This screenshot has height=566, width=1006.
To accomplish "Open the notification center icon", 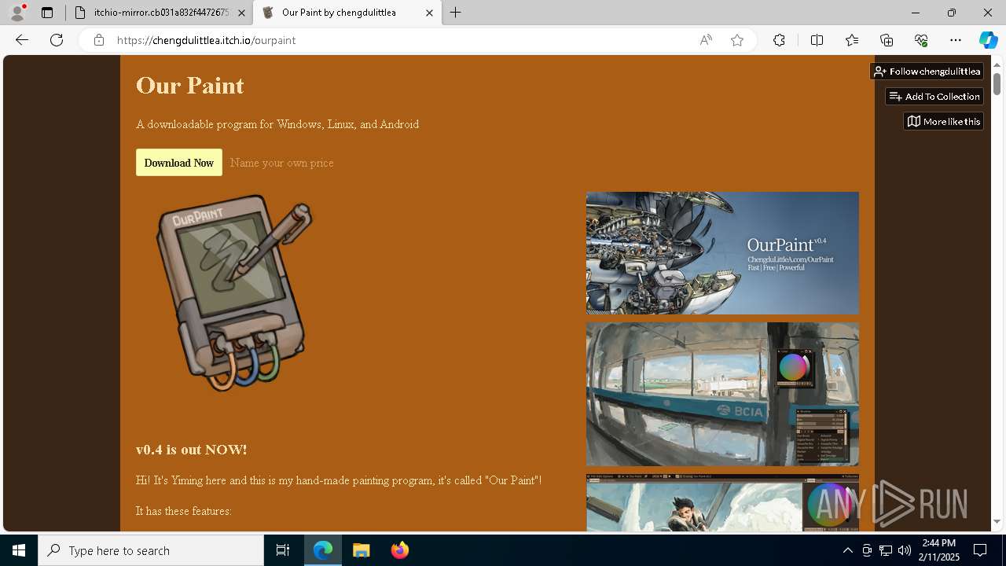I will pos(980,550).
